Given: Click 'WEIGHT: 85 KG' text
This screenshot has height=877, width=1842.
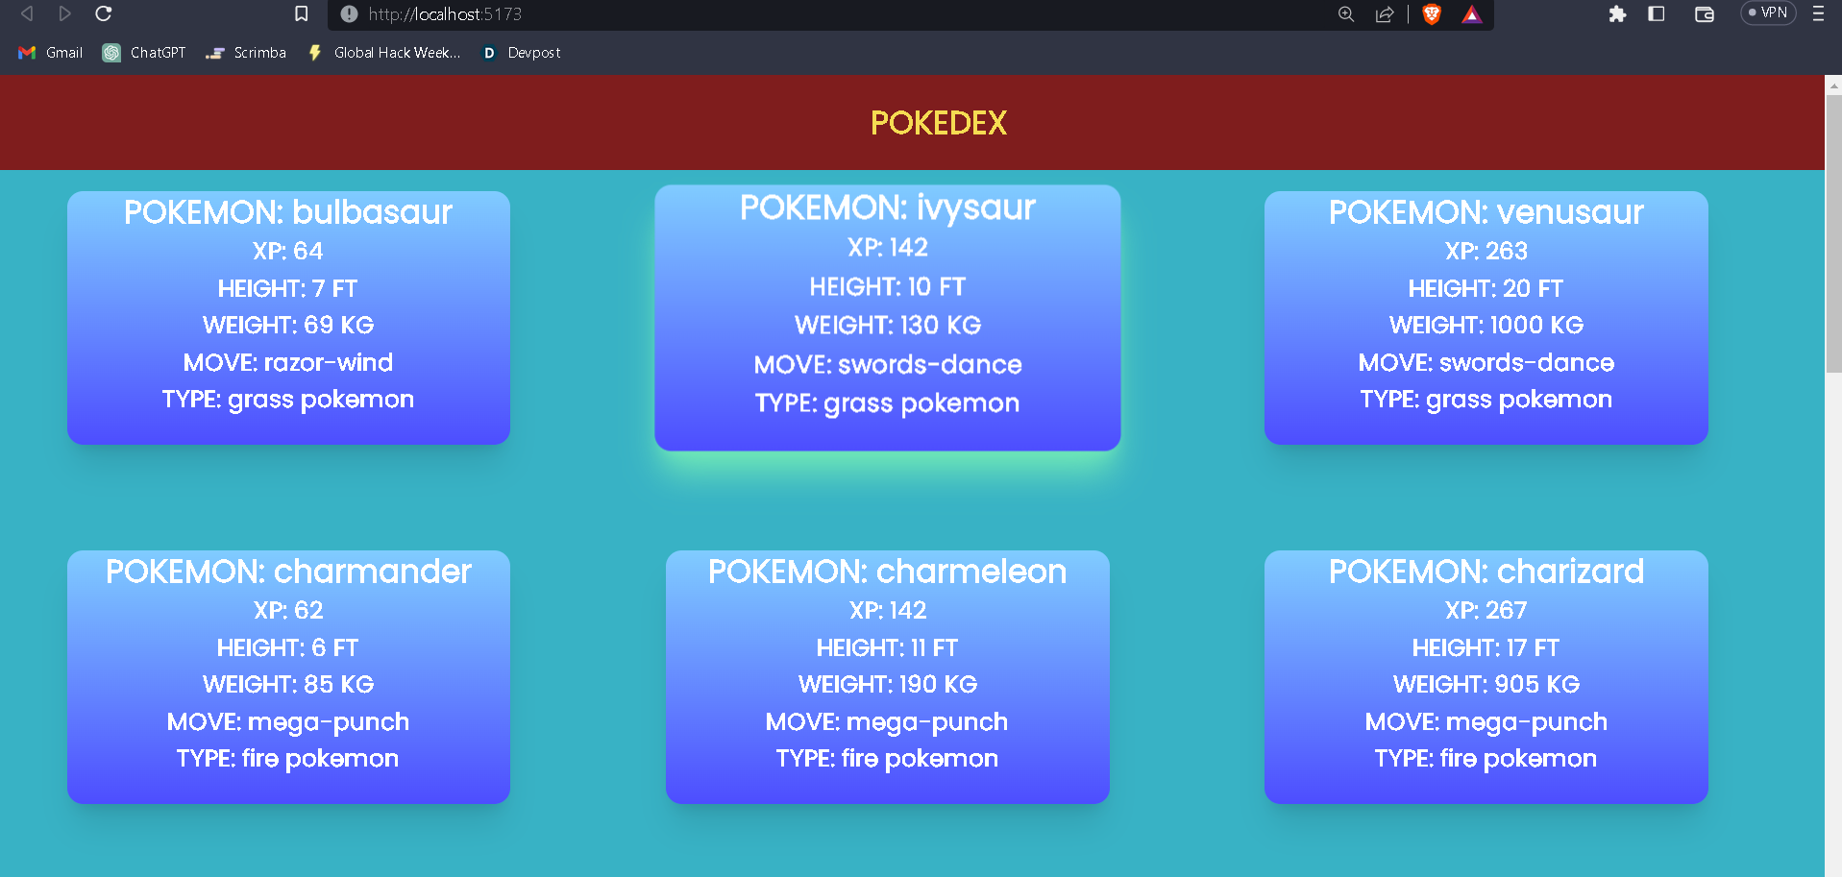Looking at the screenshot, I should (288, 684).
